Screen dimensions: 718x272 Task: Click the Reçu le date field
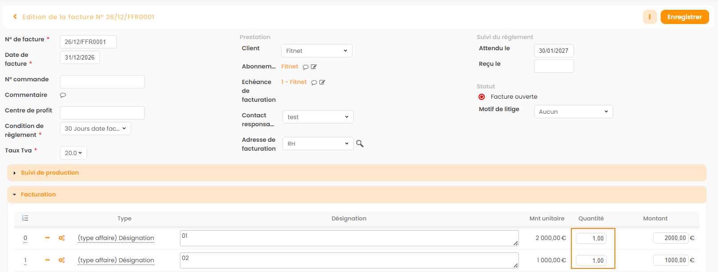pos(554,66)
